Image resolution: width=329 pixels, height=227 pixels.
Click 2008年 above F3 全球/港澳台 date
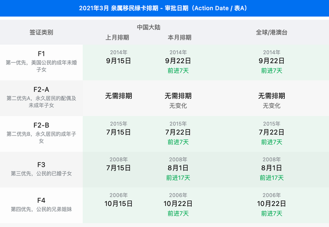click(x=271, y=160)
